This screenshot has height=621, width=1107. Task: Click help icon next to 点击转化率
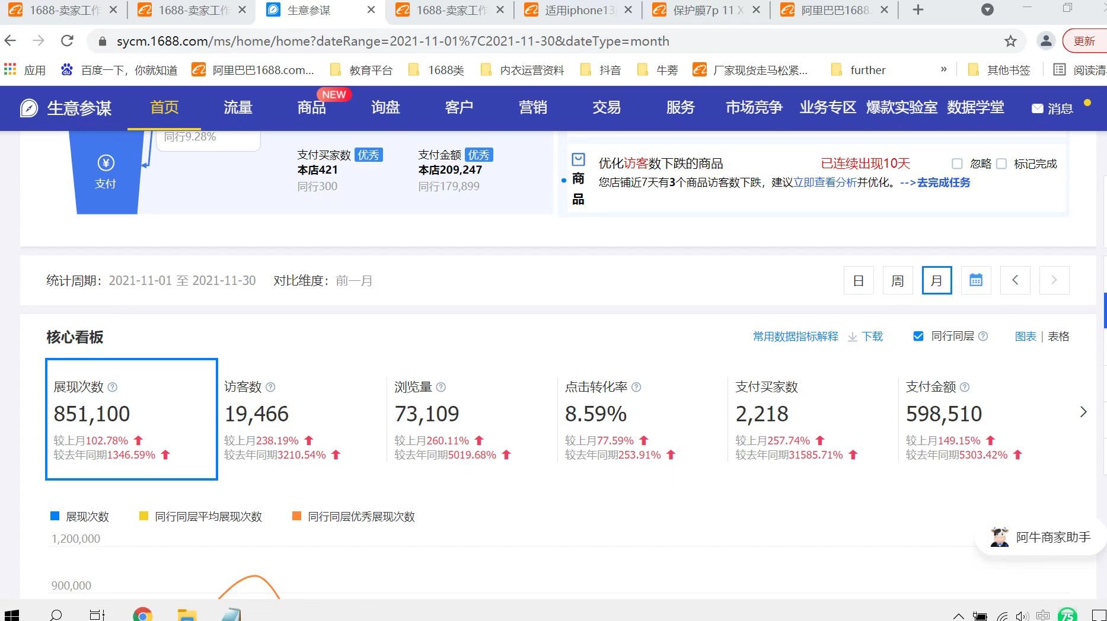tap(636, 387)
